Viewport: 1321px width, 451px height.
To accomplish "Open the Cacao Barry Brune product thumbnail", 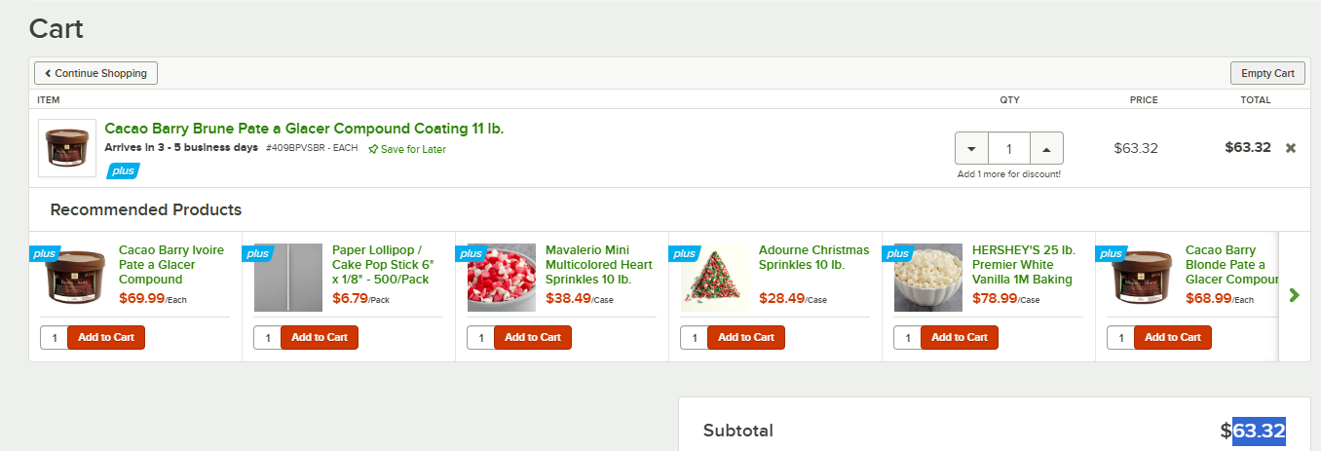I will click(67, 148).
